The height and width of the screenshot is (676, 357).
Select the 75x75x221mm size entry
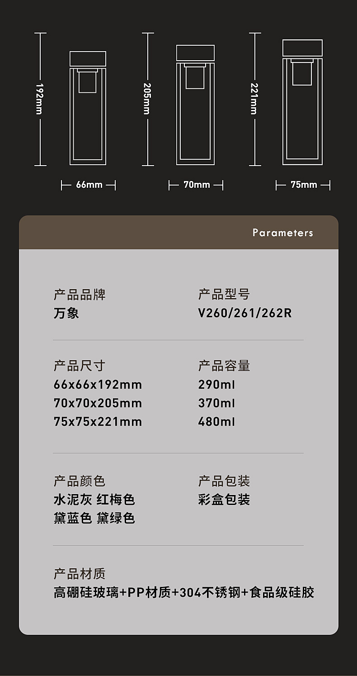point(98,422)
